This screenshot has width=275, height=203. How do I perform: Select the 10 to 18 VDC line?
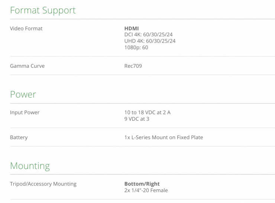pos(148,112)
